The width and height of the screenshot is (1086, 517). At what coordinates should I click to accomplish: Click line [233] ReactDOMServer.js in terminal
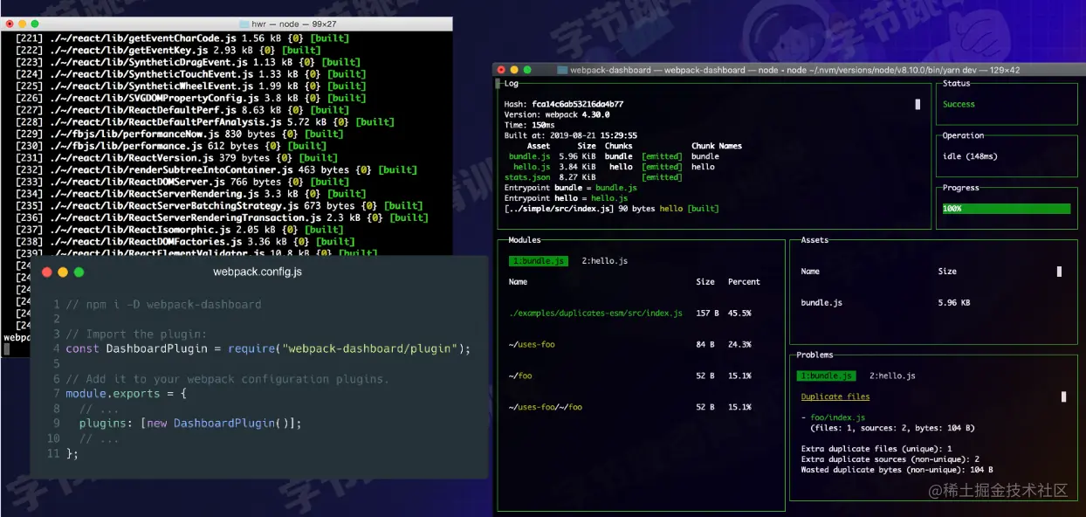(186, 182)
